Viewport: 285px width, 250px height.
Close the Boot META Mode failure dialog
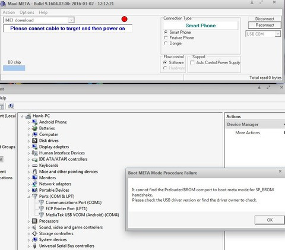tap(280, 171)
